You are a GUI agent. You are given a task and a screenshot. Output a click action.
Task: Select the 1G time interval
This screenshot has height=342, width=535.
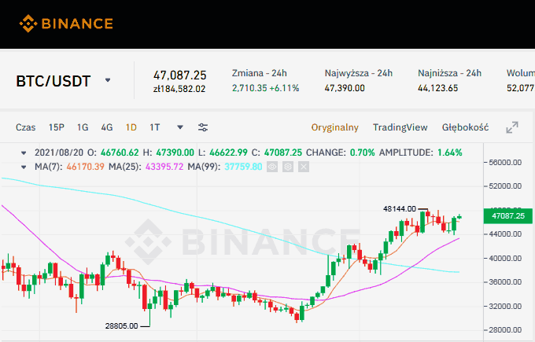click(83, 127)
